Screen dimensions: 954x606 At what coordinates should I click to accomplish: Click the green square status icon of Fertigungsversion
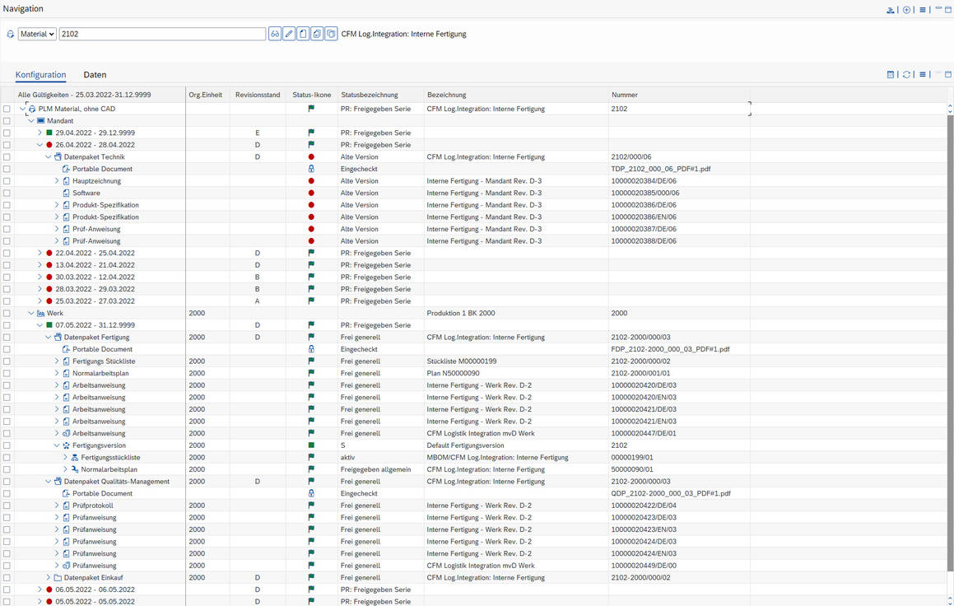(311, 445)
